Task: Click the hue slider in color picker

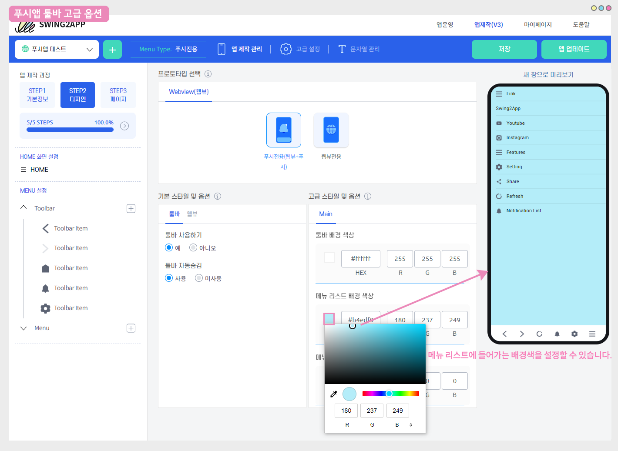Action: [390, 394]
